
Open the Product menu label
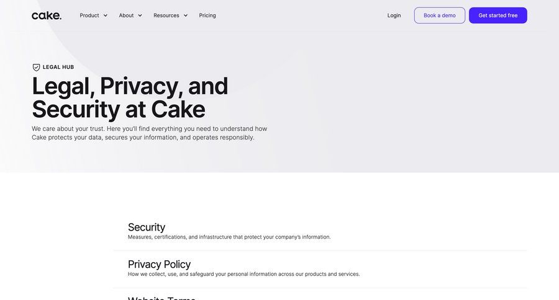click(89, 15)
